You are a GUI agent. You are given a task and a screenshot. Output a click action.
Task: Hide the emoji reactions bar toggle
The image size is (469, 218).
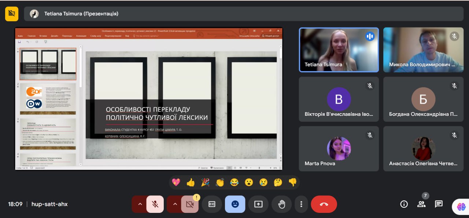235,204
